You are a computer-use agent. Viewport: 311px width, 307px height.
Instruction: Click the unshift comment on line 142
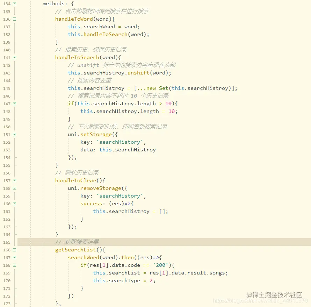click(x=122, y=65)
